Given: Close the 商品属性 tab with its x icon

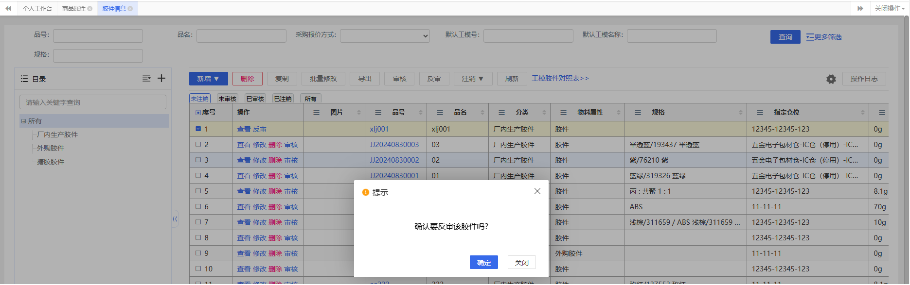Looking at the screenshot, I should (90, 9).
